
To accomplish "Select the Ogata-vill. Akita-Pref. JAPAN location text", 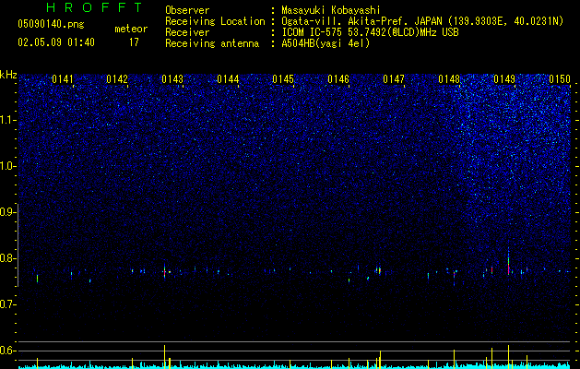I will pyautogui.click(x=422, y=21).
